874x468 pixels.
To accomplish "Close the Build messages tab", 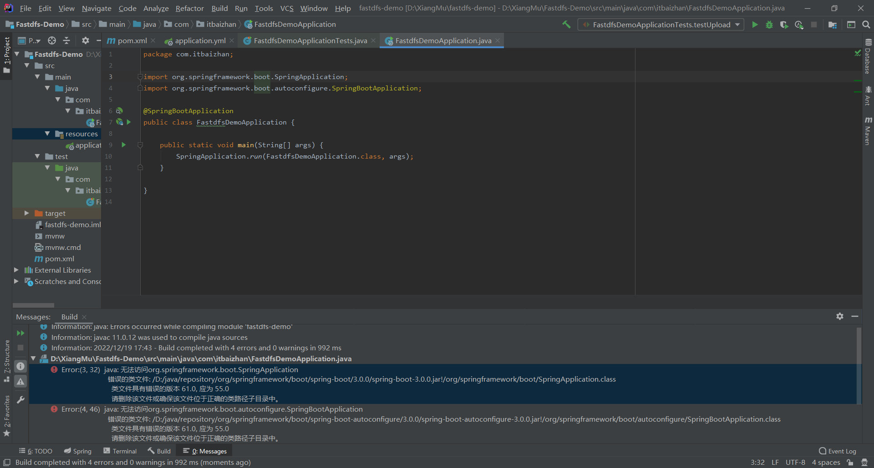I will click(x=84, y=317).
